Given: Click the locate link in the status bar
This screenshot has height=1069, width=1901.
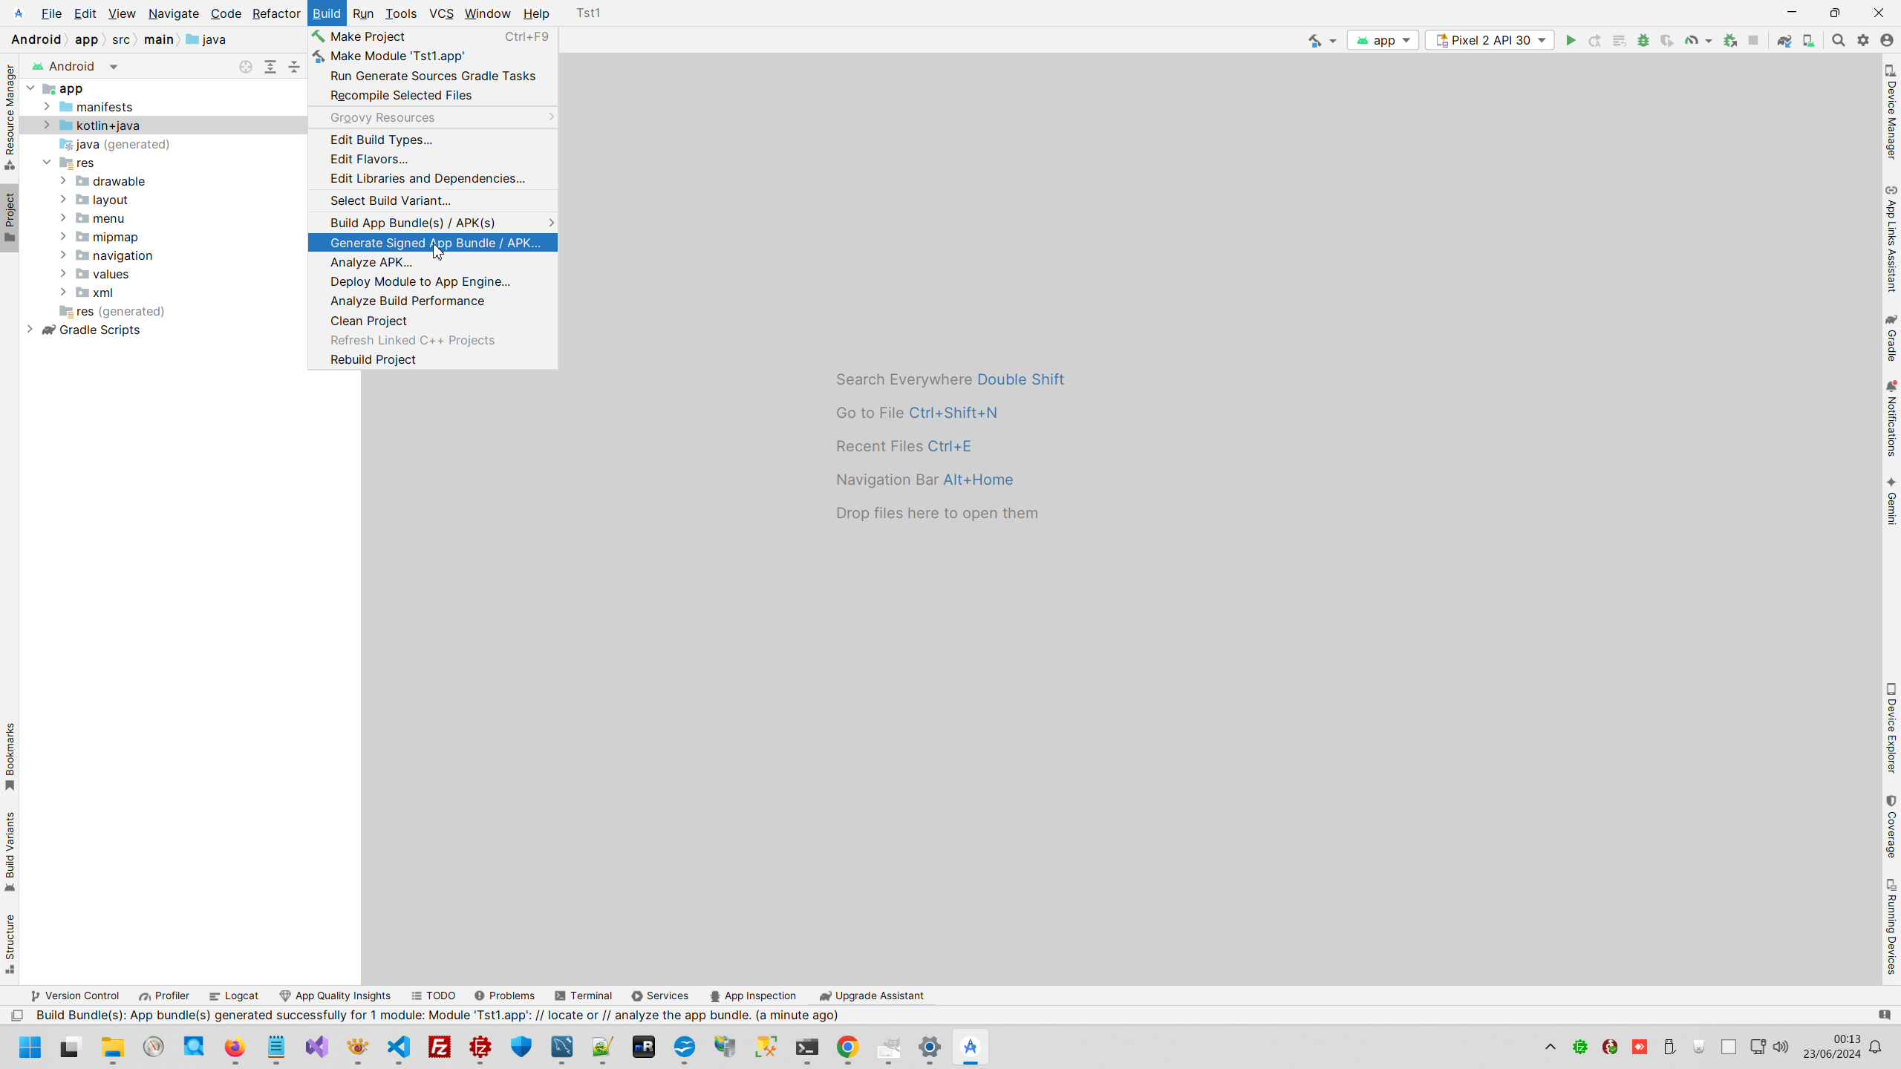Looking at the screenshot, I should [x=567, y=1016].
